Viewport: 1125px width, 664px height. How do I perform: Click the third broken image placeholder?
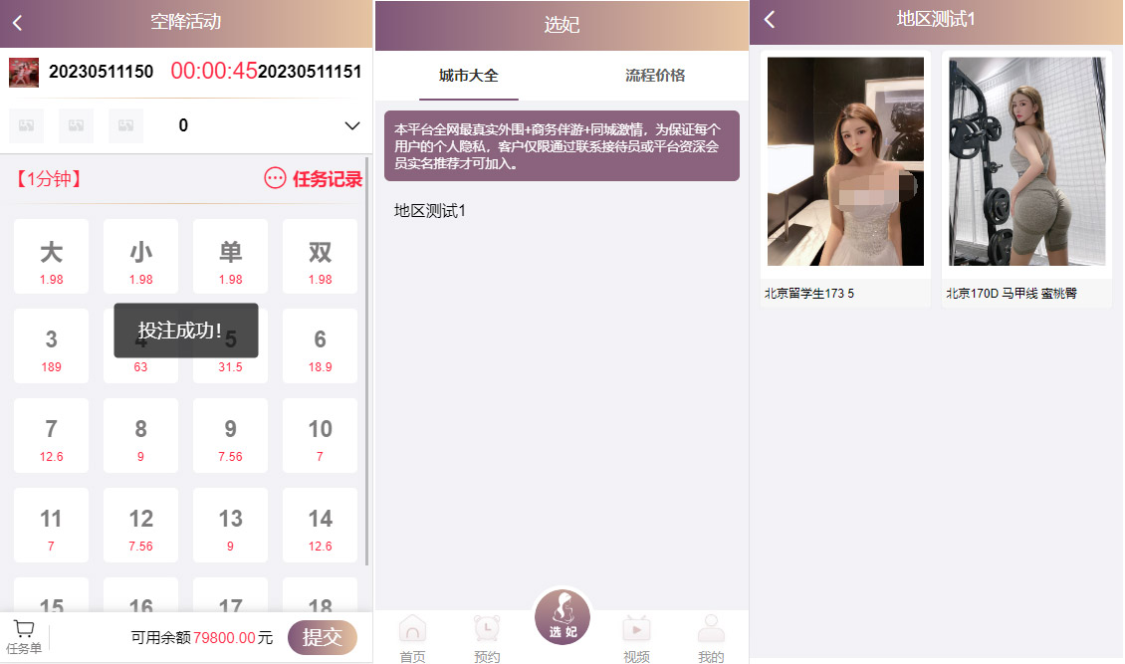(x=125, y=125)
